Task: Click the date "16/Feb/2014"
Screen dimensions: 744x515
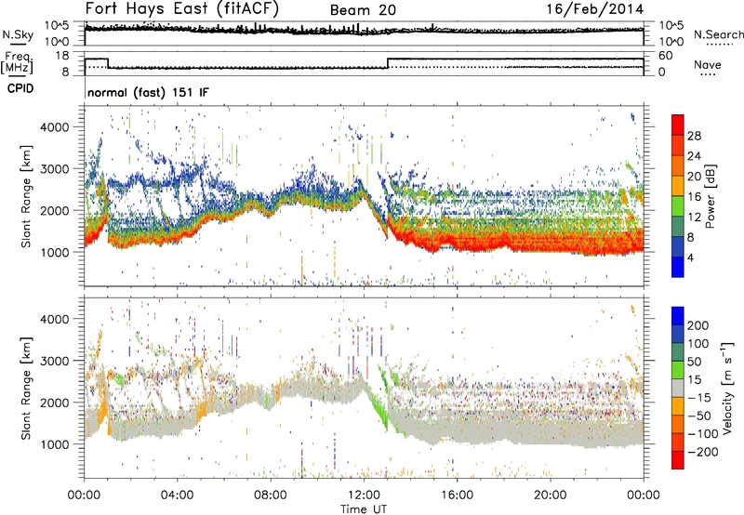Action: (595, 9)
